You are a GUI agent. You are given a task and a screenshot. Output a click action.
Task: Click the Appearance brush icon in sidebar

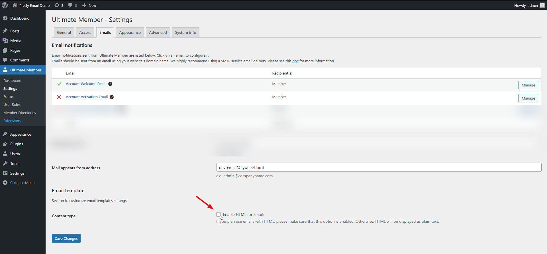point(5,134)
